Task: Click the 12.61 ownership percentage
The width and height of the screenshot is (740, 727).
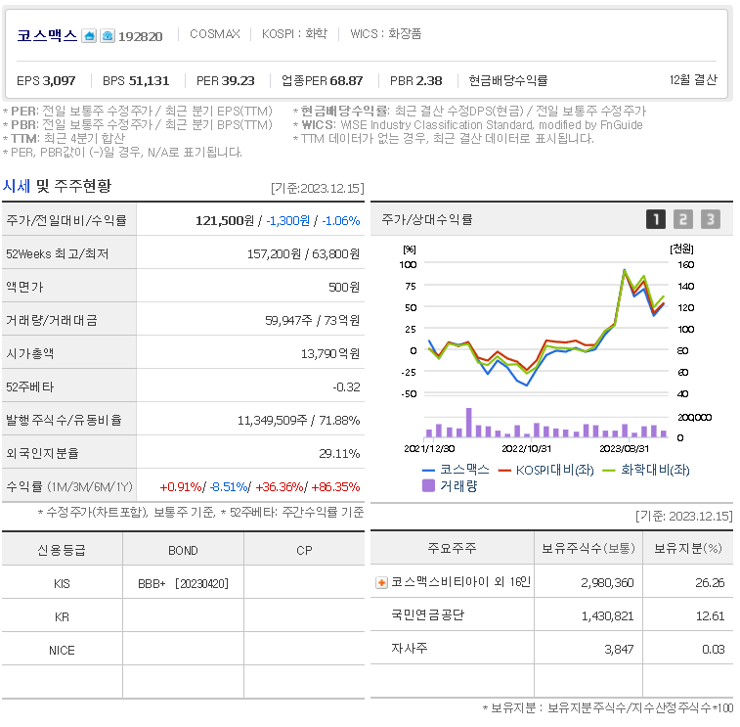Action: 710,616
